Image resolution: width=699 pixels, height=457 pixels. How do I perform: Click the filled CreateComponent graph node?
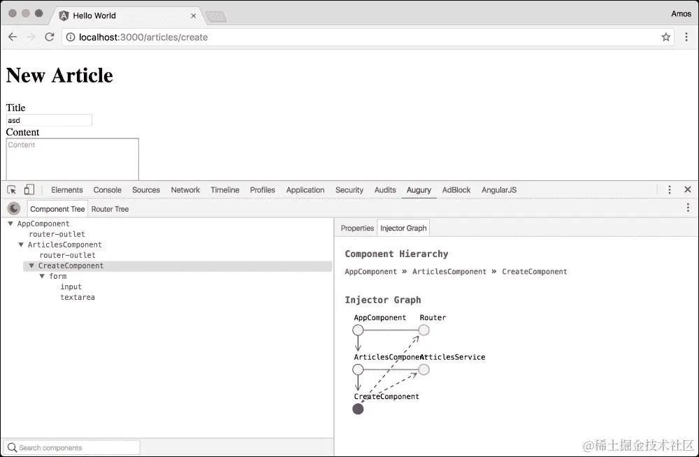[358, 409]
